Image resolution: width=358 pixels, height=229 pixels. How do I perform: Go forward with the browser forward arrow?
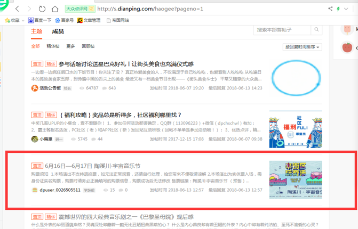(29, 9)
